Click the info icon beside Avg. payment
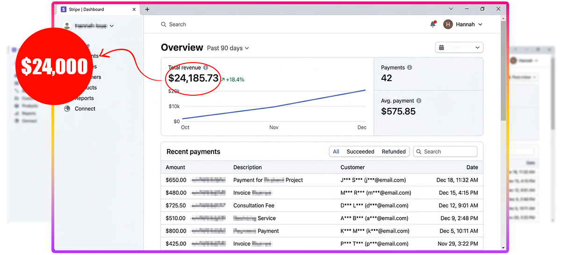 [419, 100]
